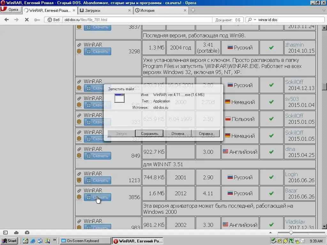Toggle the Opera side panel icon
Viewport: 327px width, 245px height.
[x=5, y=233]
